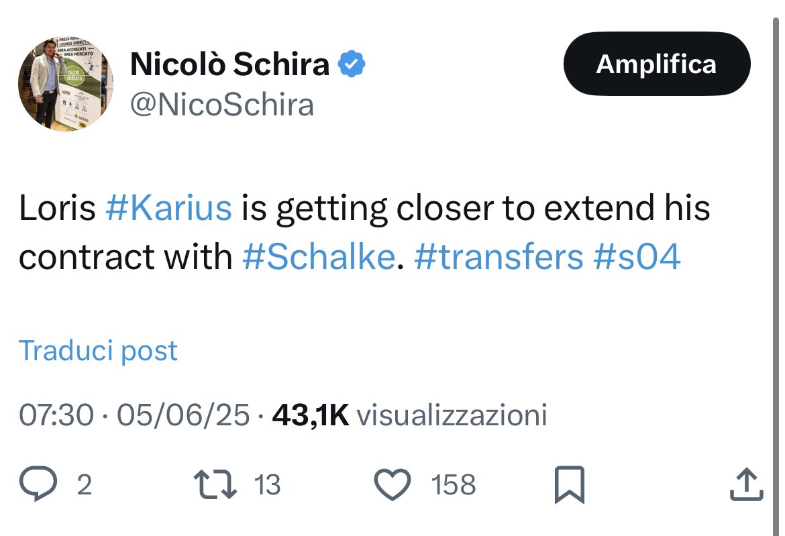Select the #transfers hashtag

click(499, 258)
